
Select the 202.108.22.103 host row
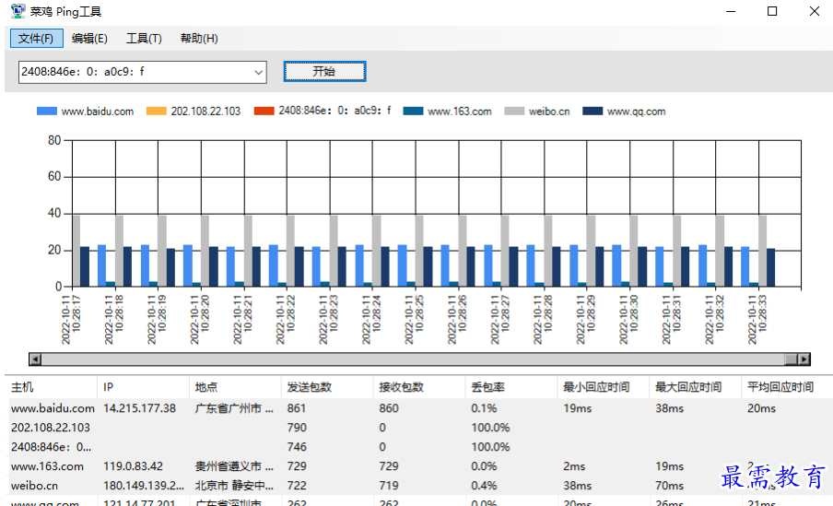point(419,428)
